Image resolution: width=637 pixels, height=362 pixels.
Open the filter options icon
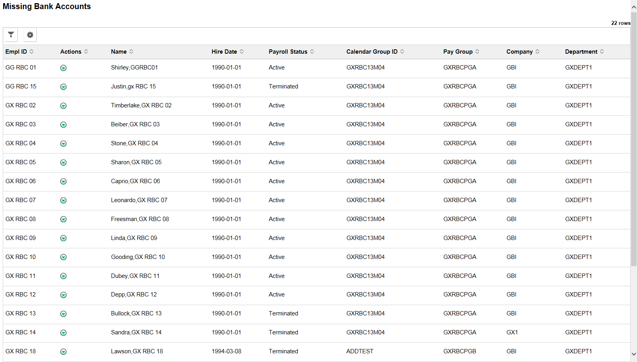[x=11, y=35]
